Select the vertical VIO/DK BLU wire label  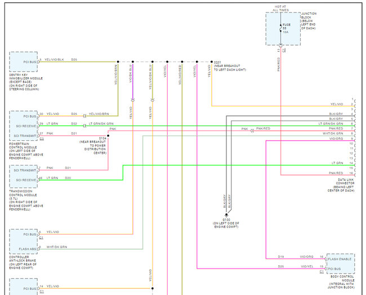pyautogui.click(x=131, y=74)
